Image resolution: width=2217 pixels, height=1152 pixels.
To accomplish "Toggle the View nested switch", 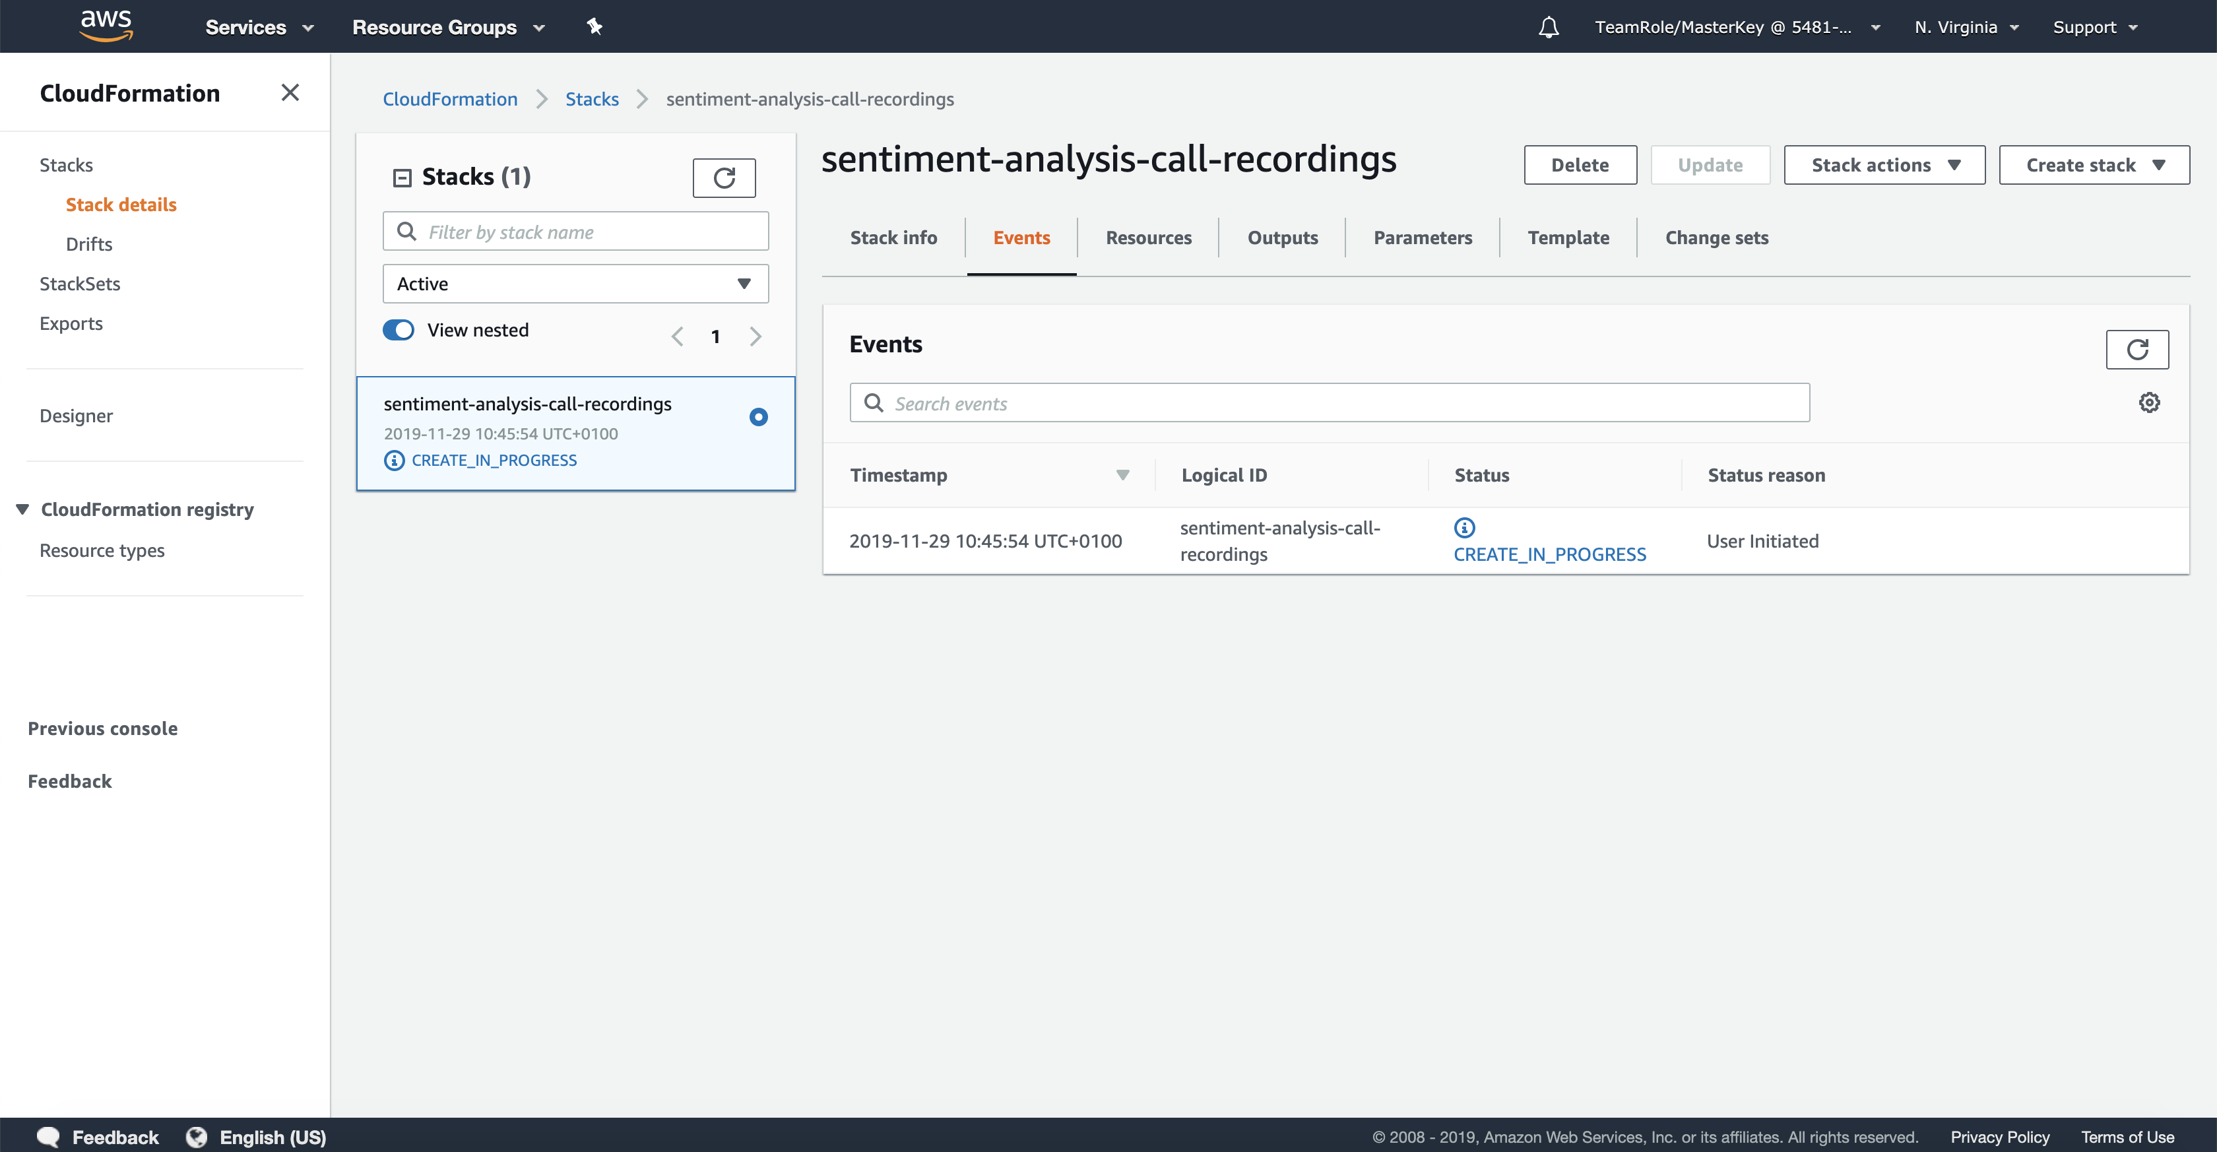I will pyautogui.click(x=399, y=331).
